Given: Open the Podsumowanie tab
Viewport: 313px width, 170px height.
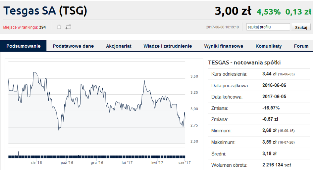Looking at the screenshot, I should tap(24, 46).
